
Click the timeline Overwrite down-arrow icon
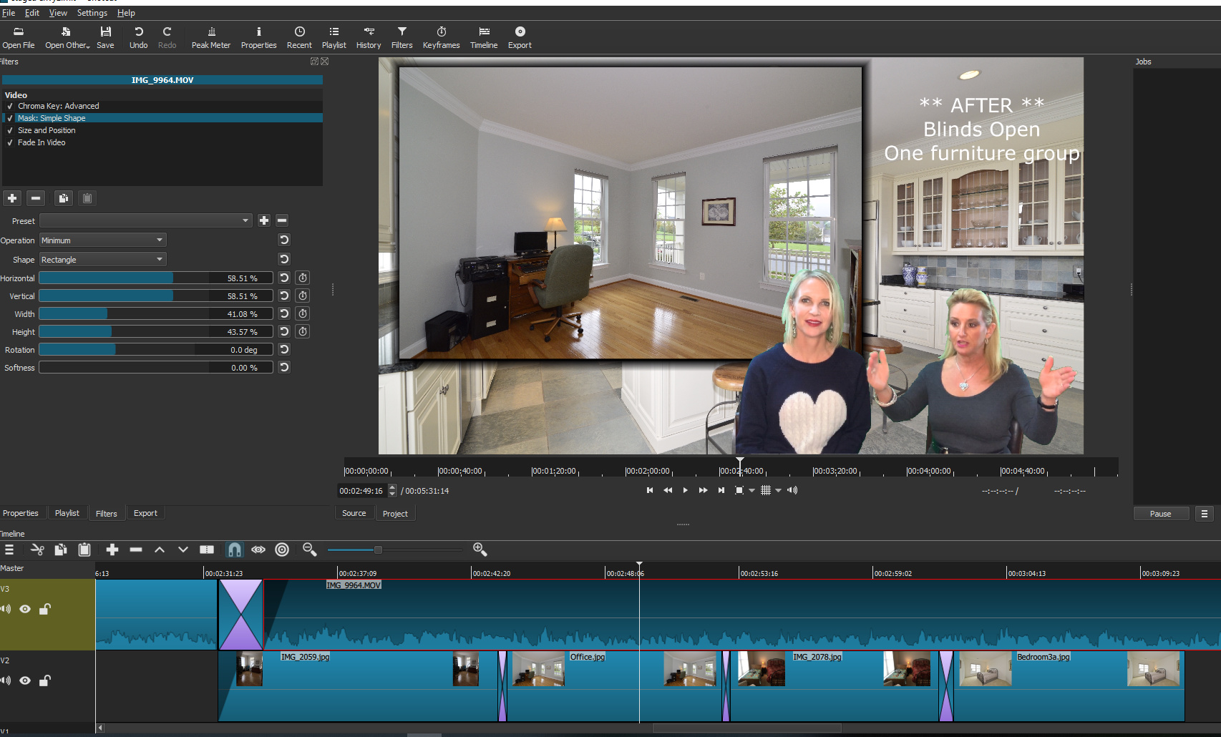click(183, 550)
